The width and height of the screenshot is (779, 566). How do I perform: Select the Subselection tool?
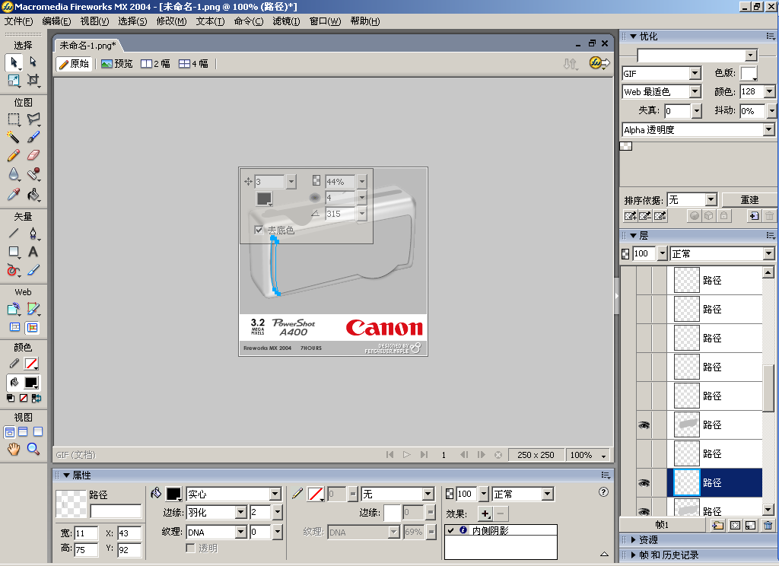33,62
